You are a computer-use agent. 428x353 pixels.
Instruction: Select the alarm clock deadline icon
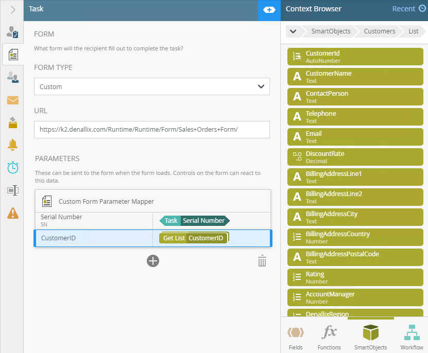tap(12, 168)
